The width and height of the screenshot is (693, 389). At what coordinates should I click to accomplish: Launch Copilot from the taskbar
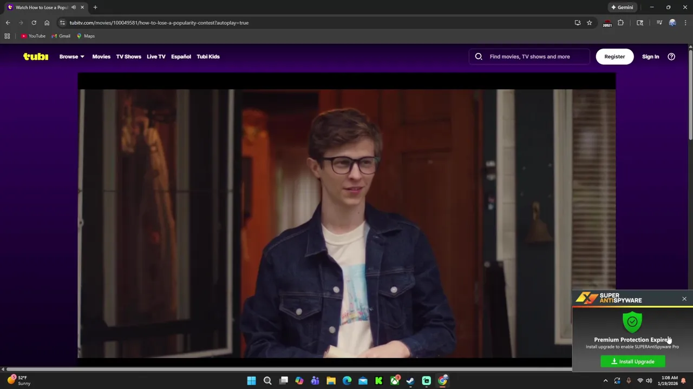[299, 381]
